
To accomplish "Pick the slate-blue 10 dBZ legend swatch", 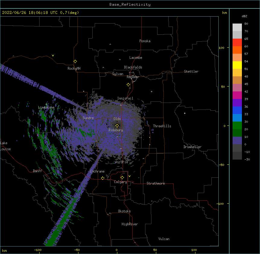I will point(237,141).
